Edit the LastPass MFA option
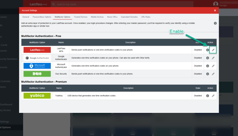 coord(213,50)
